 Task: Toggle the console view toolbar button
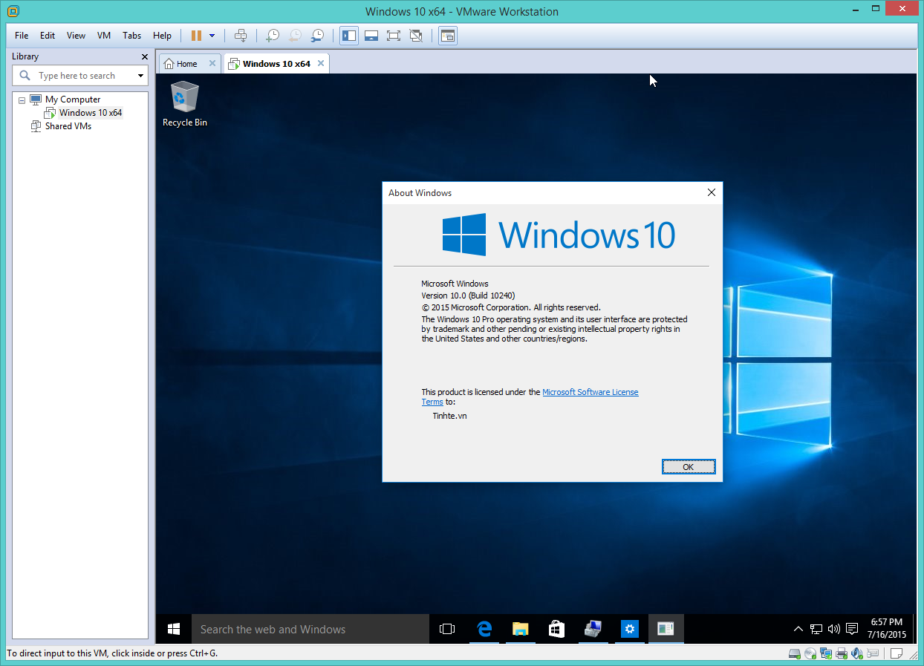tap(448, 36)
